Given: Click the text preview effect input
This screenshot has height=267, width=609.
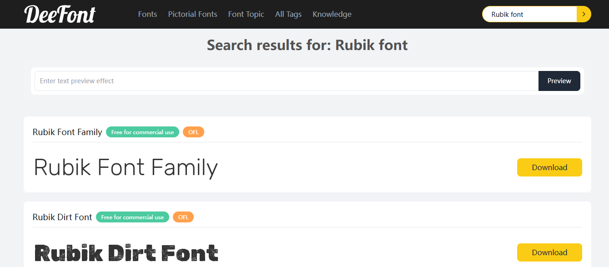Looking at the screenshot, I should pyautogui.click(x=287, y=81).
